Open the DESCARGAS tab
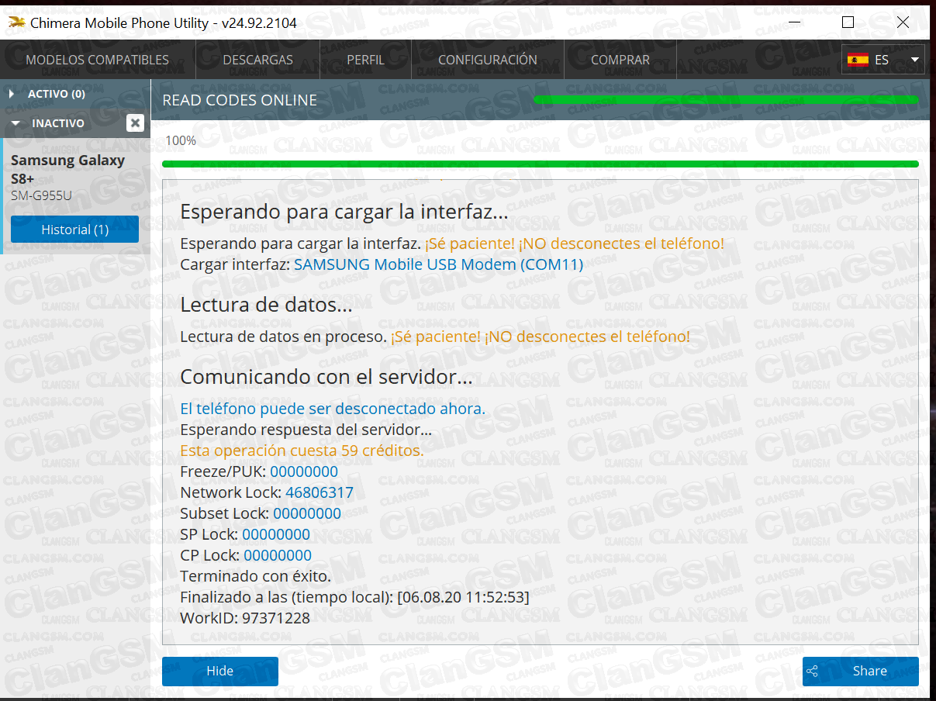This screenshot has height=701, width=936. 257,60
